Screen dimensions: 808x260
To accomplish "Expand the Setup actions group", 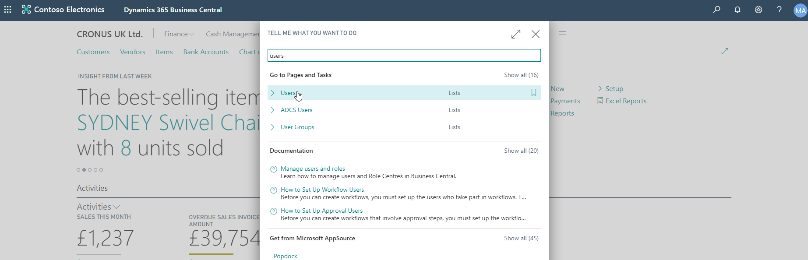I will coord(610,88).
